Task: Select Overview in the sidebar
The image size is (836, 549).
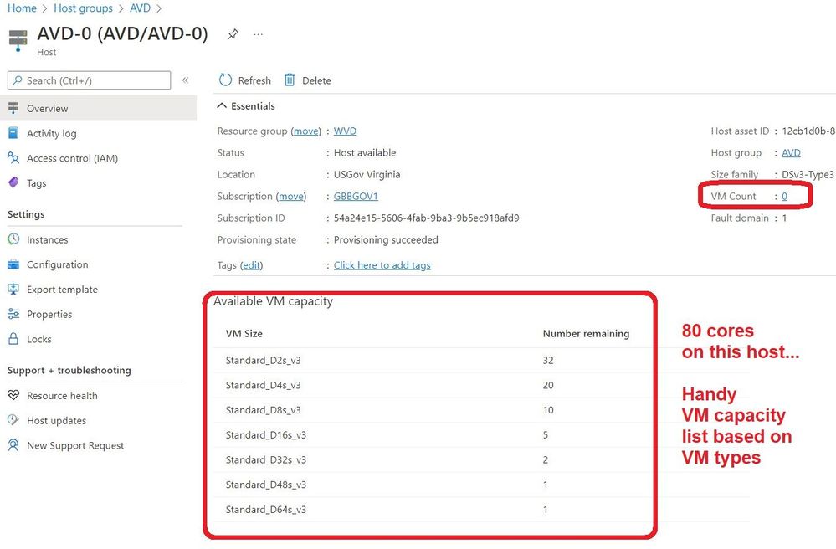Action: coord(99,108)
